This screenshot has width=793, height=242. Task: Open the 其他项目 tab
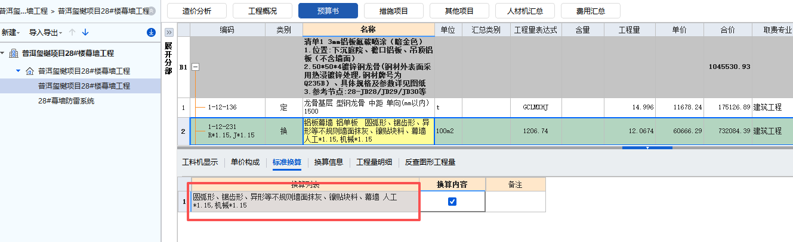(459, 11)
